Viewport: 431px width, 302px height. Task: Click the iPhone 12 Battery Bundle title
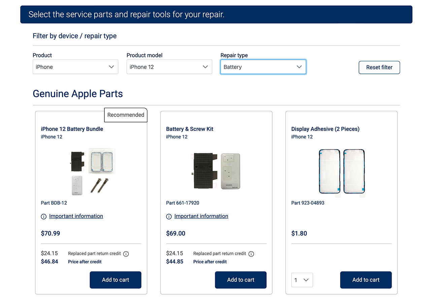[x=72, y=129]
